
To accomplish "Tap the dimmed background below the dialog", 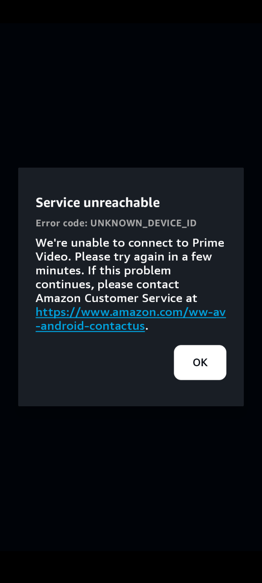I will 131,478.
